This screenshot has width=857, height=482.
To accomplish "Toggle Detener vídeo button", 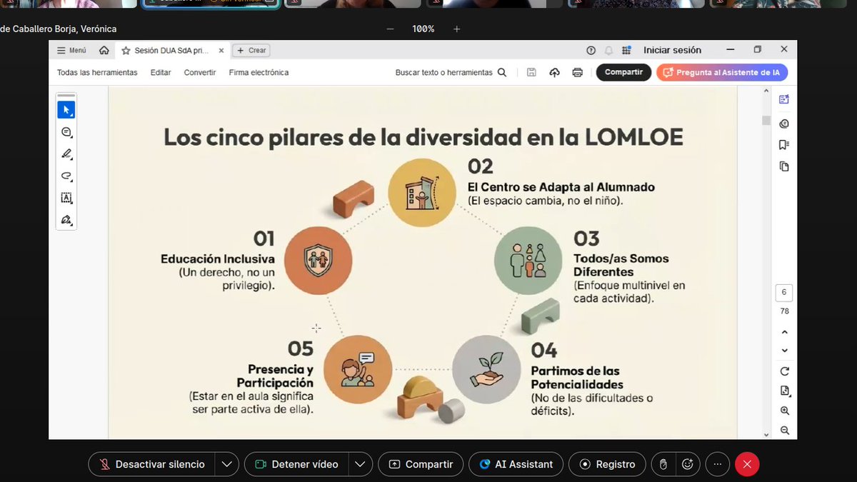I will point(298,464).
